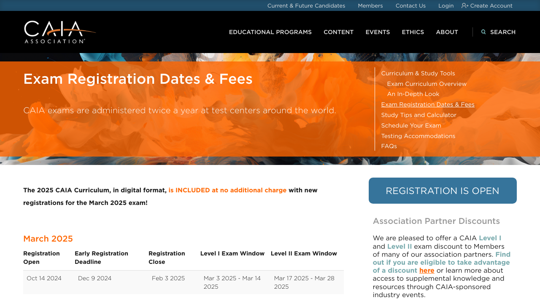Open Exam Curriculum Overview link
The width and height of the screenshot is (540, 303).
pos(427,84)
